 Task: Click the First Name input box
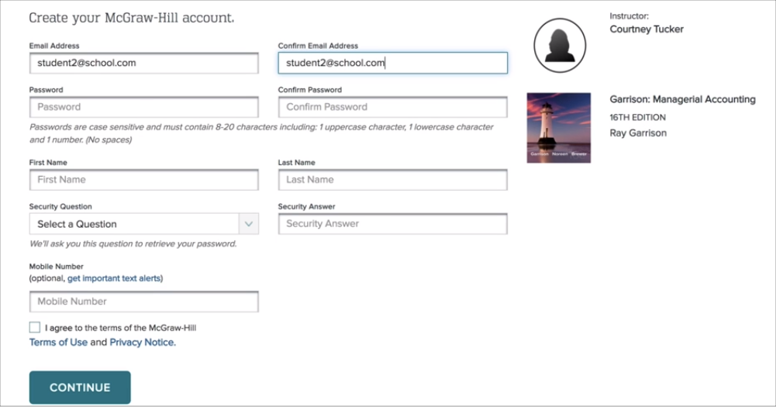(144, 180)
